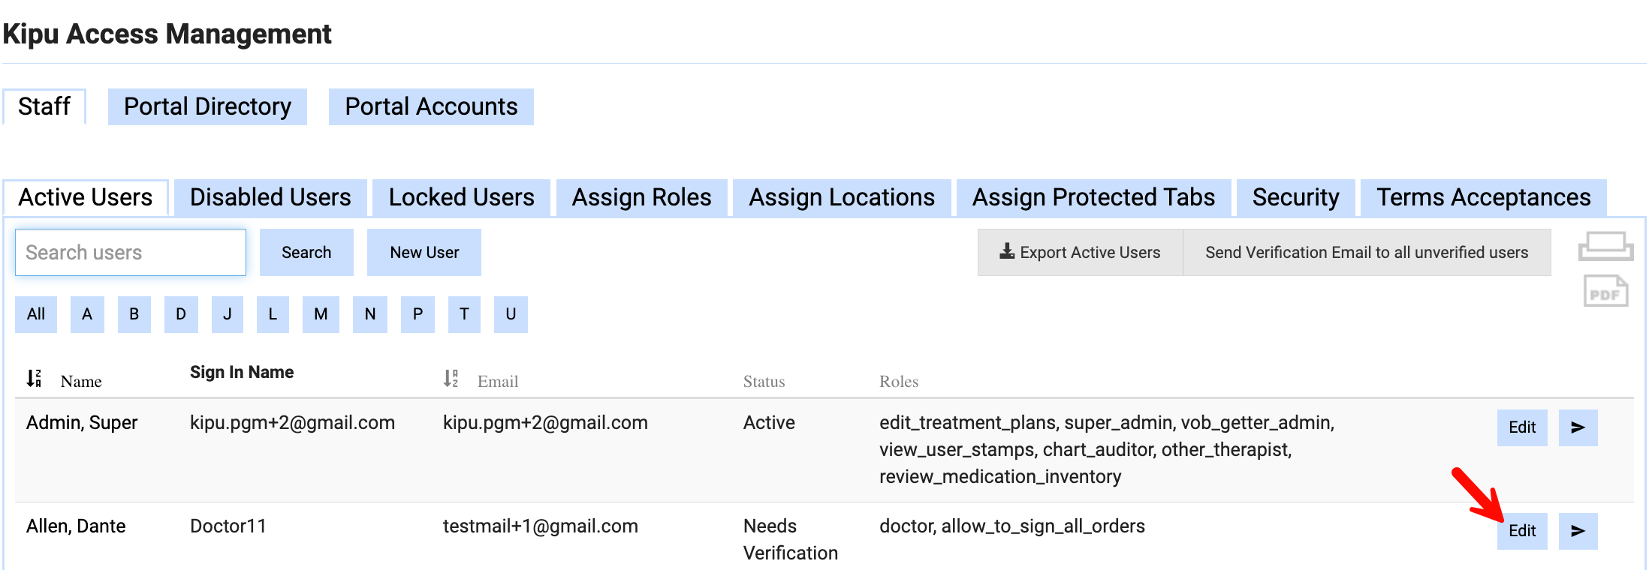The image size is (1652, 570).
Task: Click the Search button
Action: click(x=306, y=253)
